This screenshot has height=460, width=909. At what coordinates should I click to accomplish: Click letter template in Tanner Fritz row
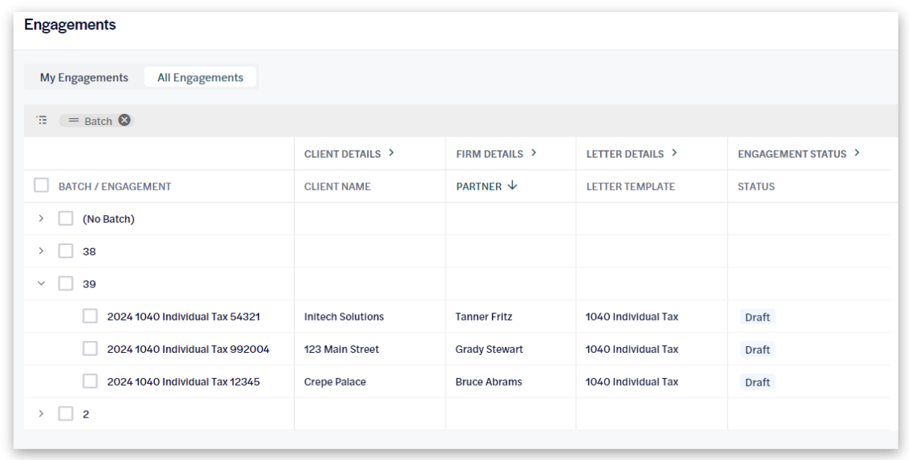coord(632,316)
